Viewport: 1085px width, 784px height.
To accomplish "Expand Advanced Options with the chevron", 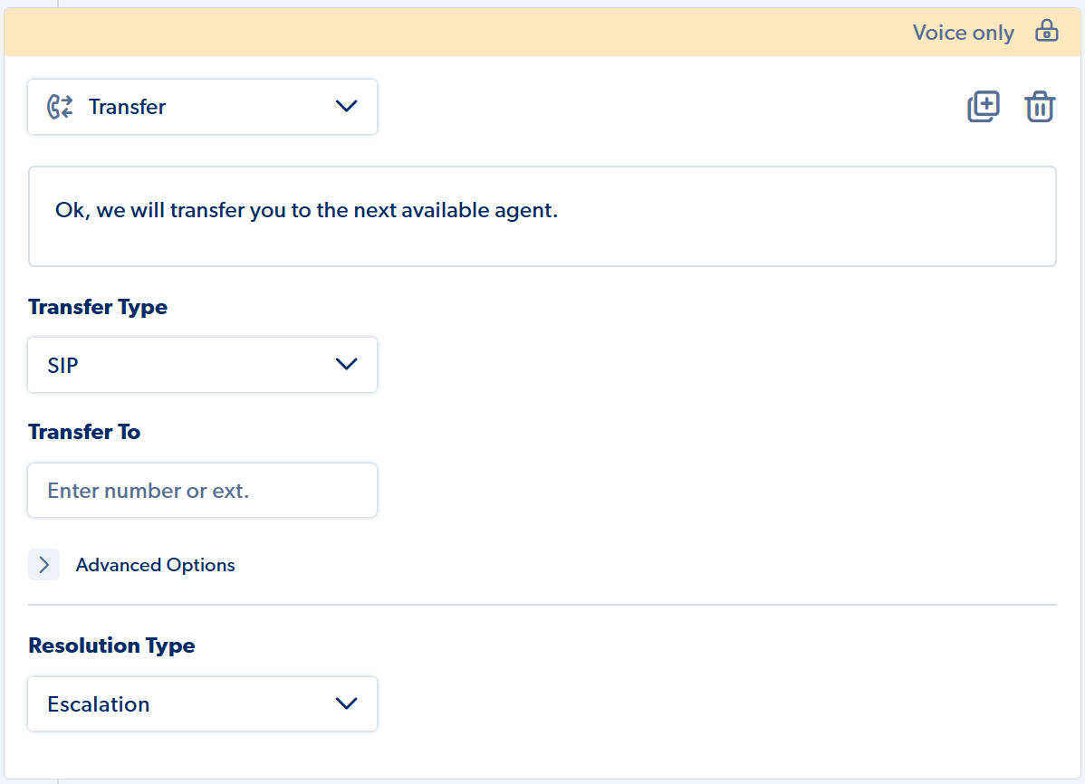I will pos(43,565).
